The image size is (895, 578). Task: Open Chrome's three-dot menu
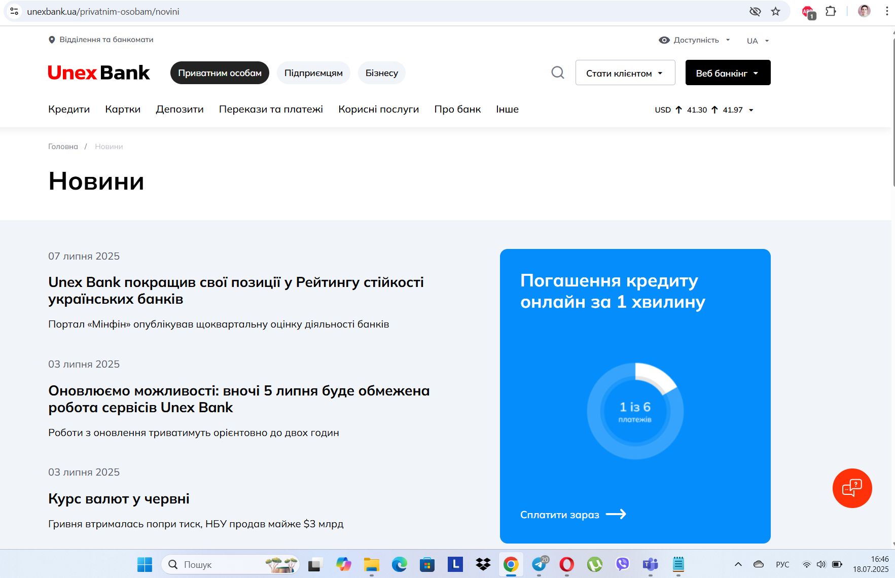[x=886, y=11]
